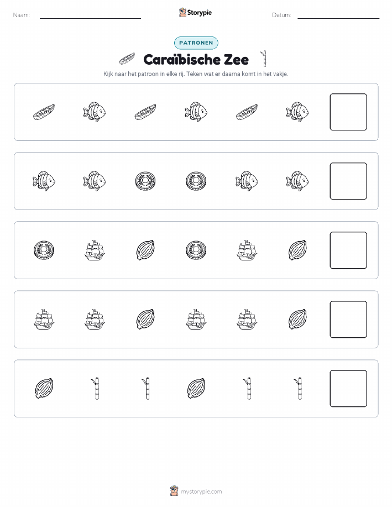Screen dimensions: 392x507
Task: Select the answer box in row five
Action: pos(348,389)
